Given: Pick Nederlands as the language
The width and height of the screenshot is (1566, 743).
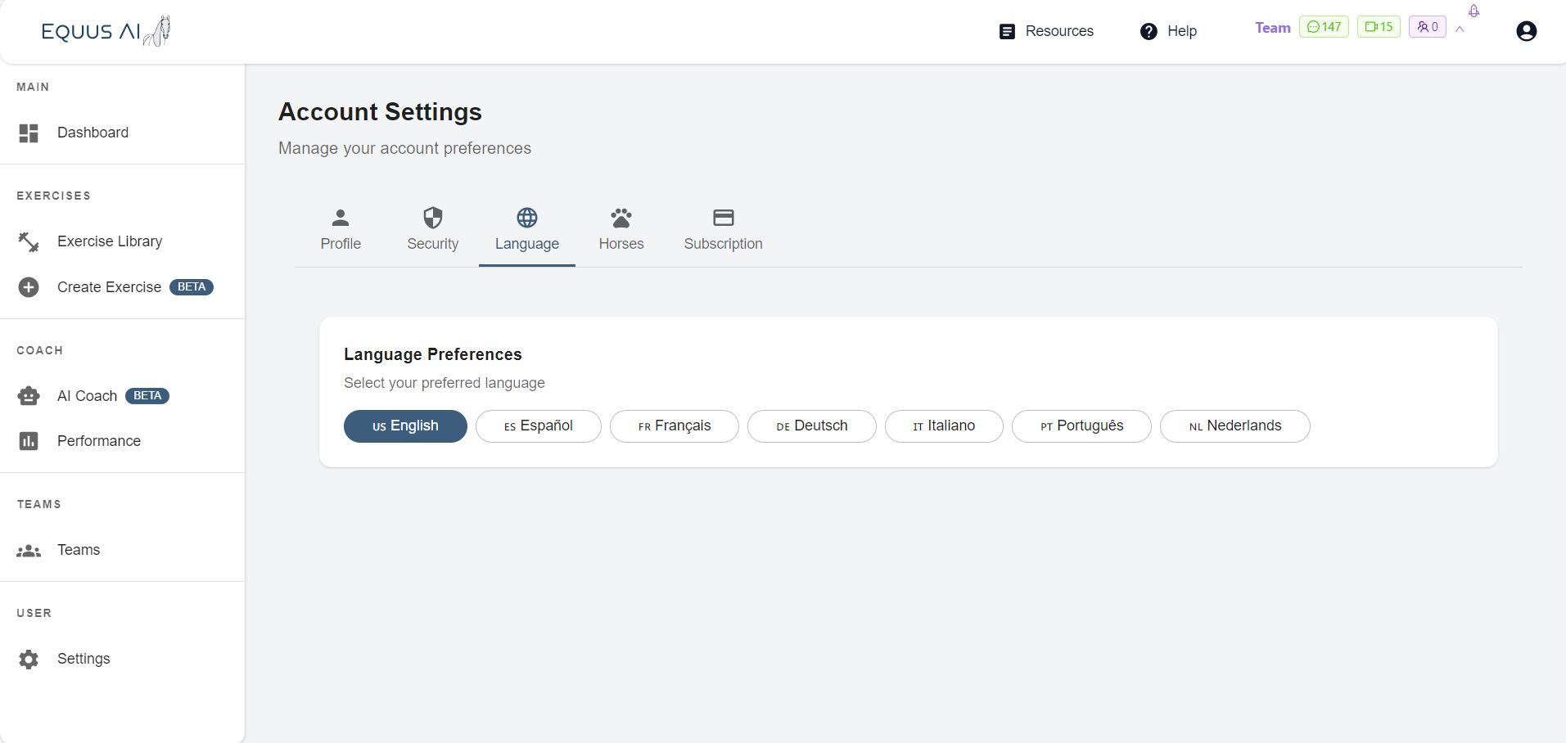Looking at the screenshot, I should (x=1234, y=426).
